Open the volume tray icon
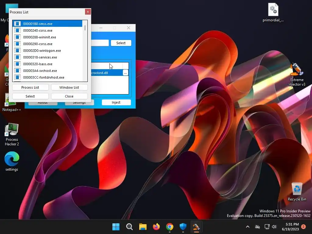This screenshot has width=312, height=234. pos(275,227)
